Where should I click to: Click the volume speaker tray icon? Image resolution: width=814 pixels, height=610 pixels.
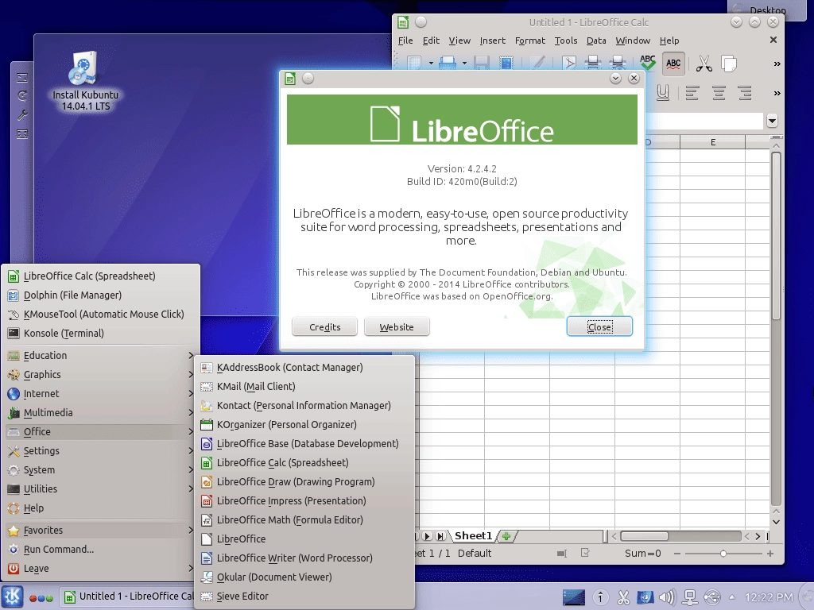[x=667, y=597]
